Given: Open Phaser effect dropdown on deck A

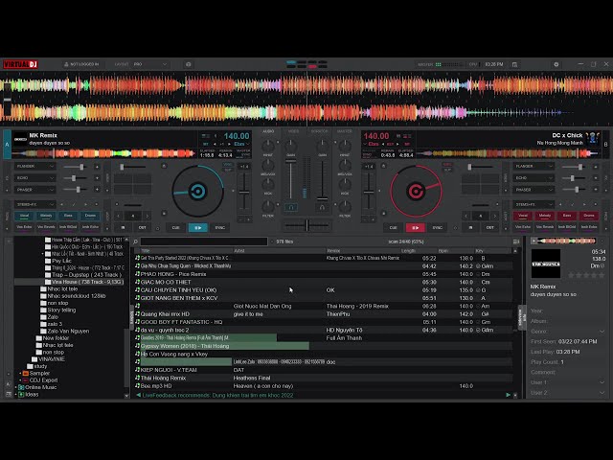Looking at the screenshot, I should pyautogui.click(x=34, y=190).
